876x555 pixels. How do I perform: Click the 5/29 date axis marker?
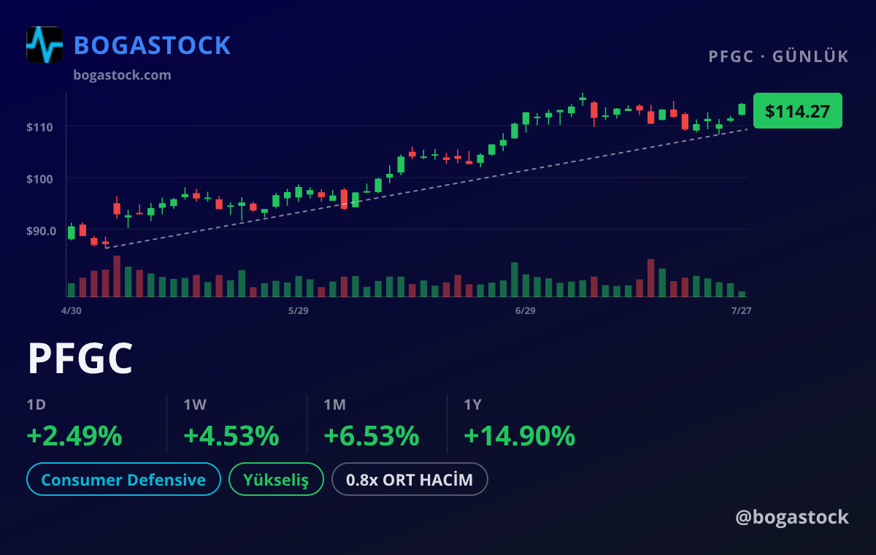pyautogui.click(x=299, y=310)
